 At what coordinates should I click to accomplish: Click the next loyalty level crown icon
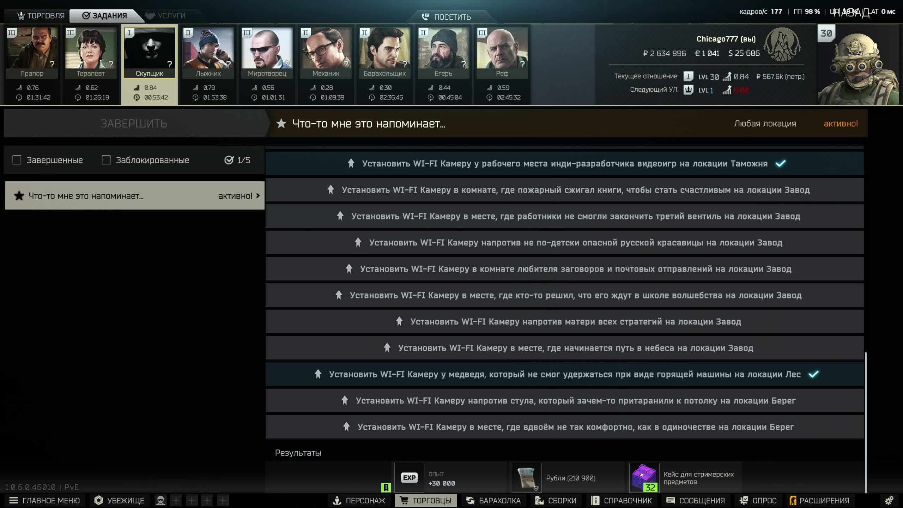(688, 90)
